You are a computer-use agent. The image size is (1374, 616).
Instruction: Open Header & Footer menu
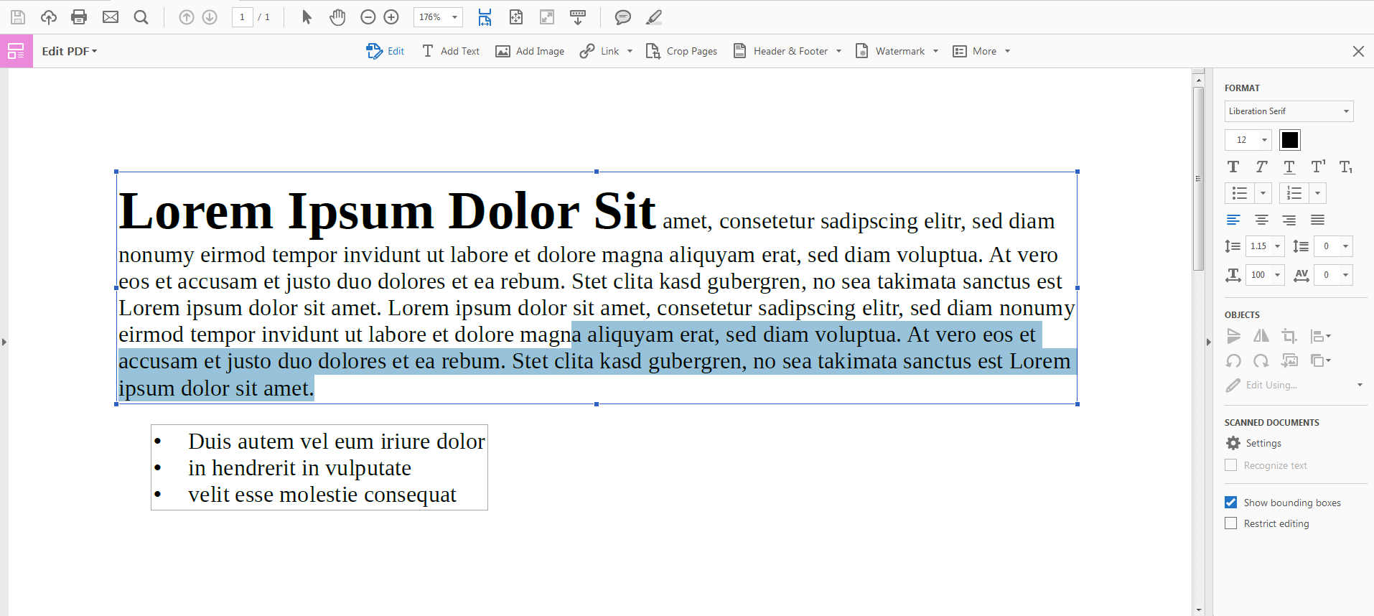[x=788, y=51]
